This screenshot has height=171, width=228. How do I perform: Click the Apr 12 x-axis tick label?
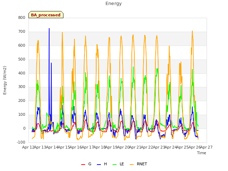(28, 147)
